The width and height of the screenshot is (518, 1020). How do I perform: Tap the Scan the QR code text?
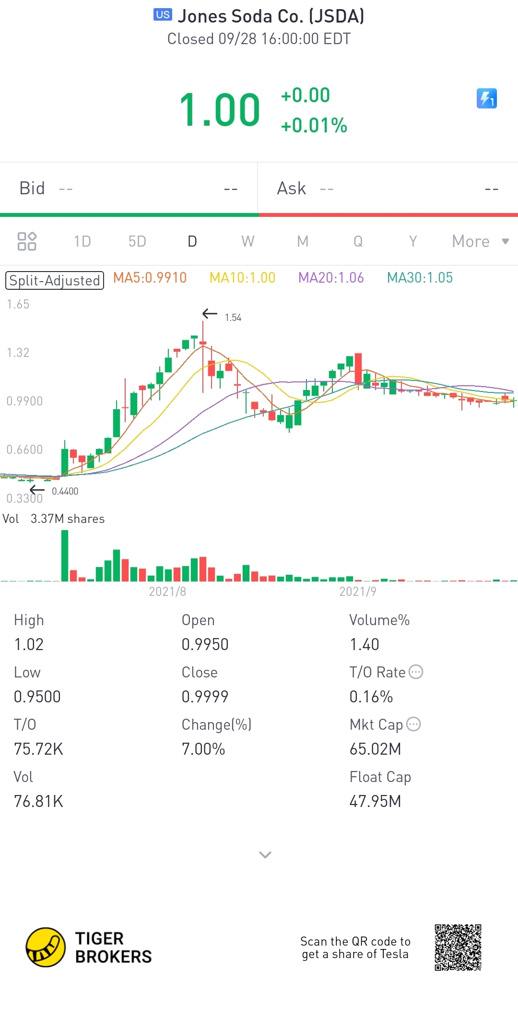[x=355, y=948]
